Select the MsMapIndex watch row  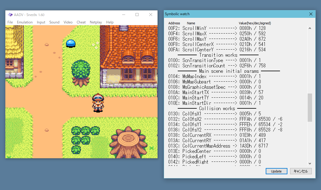pos(215,76)
